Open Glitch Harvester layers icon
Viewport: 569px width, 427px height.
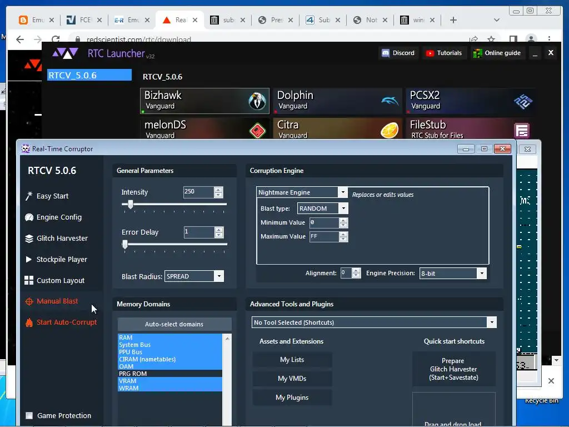click(29, 238)
